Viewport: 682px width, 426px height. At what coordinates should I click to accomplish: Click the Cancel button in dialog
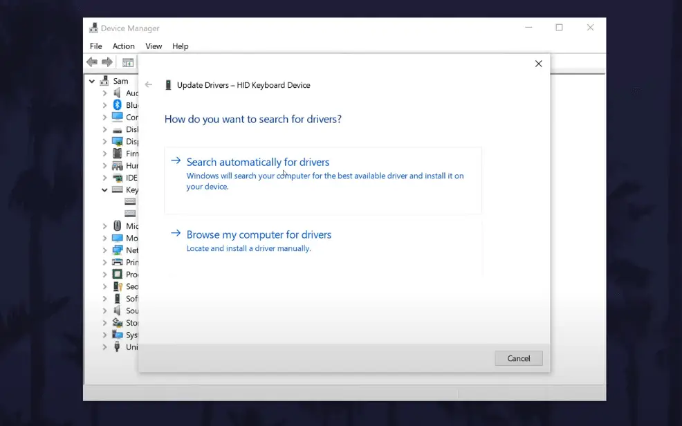tap(519, 358)
